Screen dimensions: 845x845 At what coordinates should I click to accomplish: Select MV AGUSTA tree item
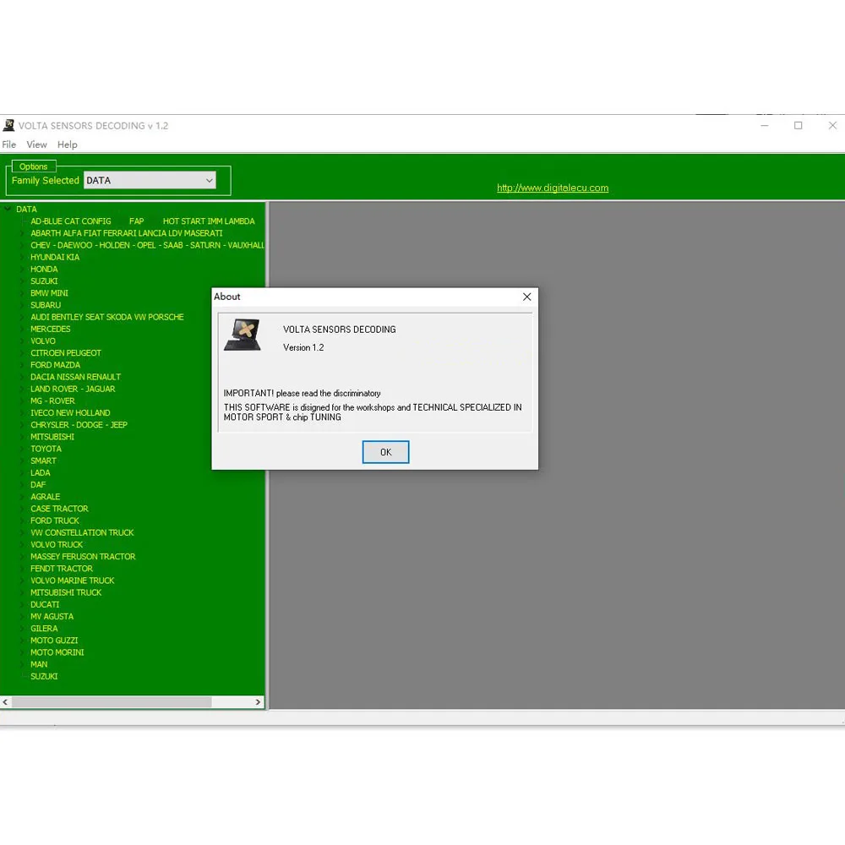tap(52, 617)
